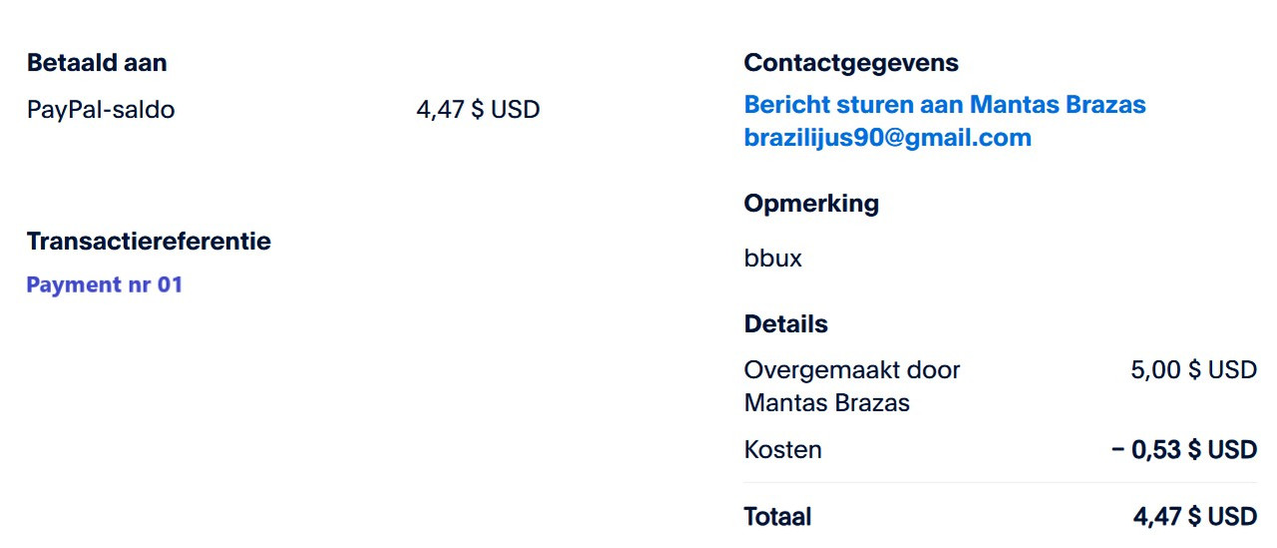Click the Totaal label
The height and width of the screenshot is (548, 1277).
tap(778, 517)
